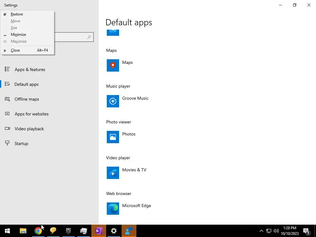This screenshot has height=237, width=316.
Task: Click the Apps for websites sidebar icon
Action: click(7, 114)
